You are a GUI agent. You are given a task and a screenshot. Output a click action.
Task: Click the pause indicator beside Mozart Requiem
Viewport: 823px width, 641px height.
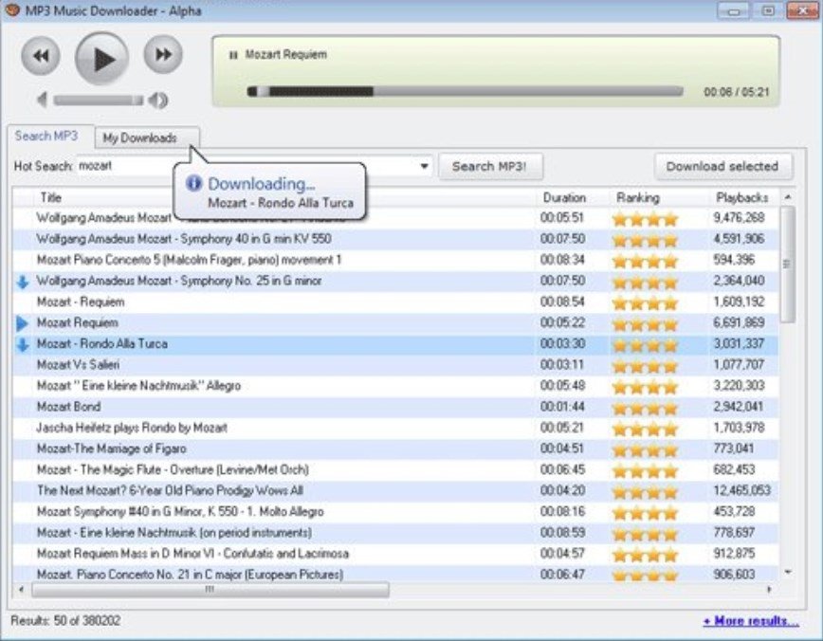click(233, 55)
